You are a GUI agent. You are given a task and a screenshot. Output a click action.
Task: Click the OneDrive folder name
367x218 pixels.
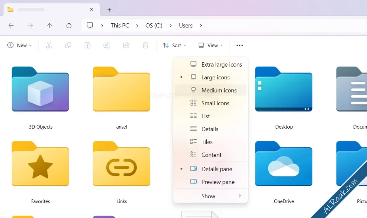284,201
